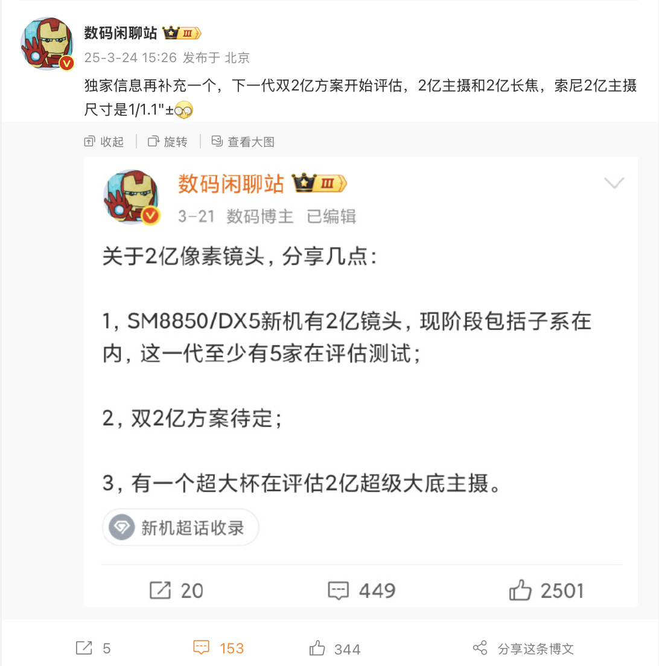Screen dimensions: 659x666
Task: Like the post with 344 thumbs-up
Action: click(x=317, y=648)
